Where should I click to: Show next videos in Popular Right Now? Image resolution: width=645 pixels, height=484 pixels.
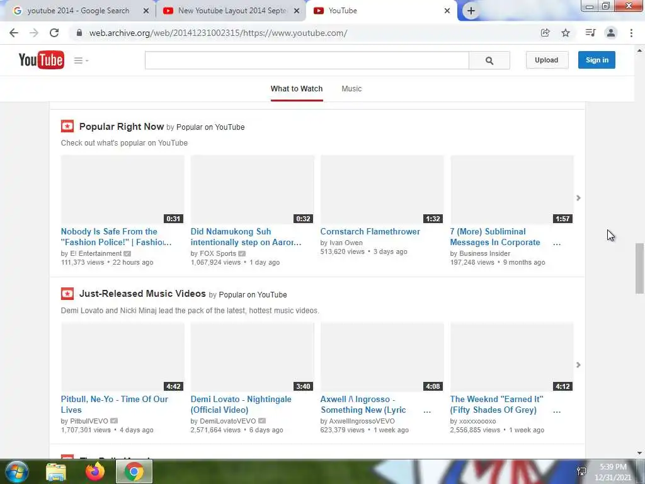tap(578, 198)
